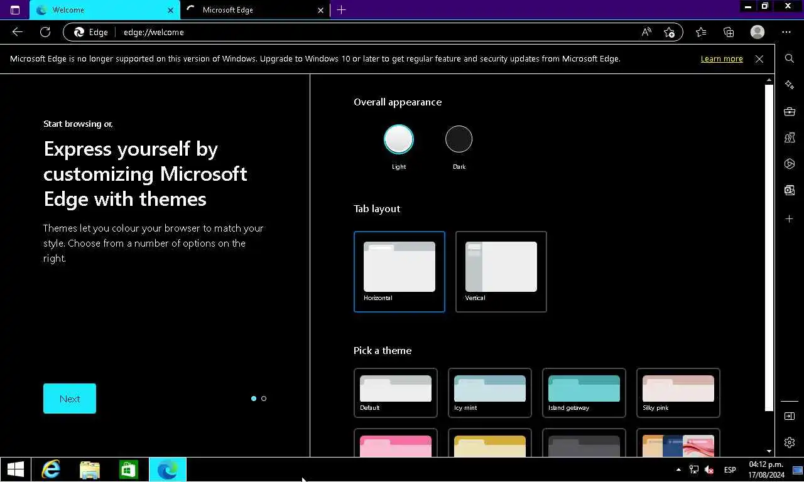
Task: Open the Settings and more ellipsis menu
Action: pos(786,32)
